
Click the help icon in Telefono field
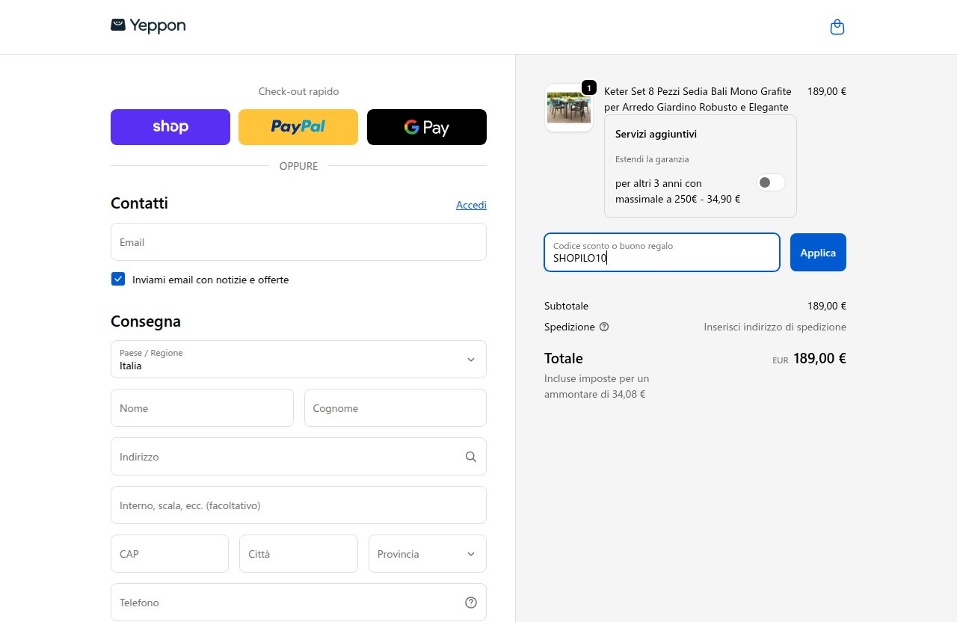(470, 603)
